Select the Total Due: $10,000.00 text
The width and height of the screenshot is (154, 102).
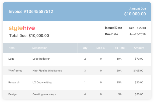pos(29,36)
